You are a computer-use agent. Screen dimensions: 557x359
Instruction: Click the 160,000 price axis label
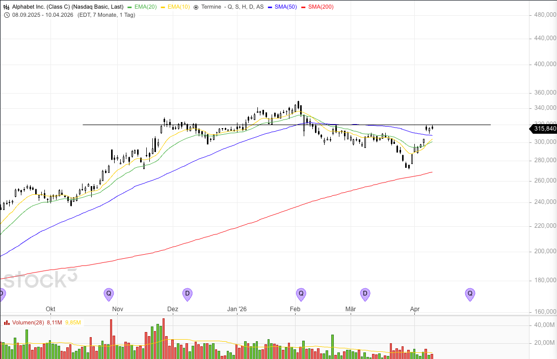545,312
